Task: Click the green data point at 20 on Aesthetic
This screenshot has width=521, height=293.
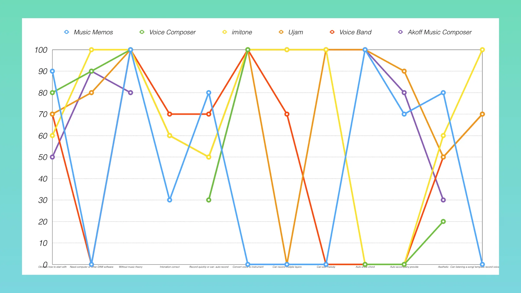Action: (443, 221)
